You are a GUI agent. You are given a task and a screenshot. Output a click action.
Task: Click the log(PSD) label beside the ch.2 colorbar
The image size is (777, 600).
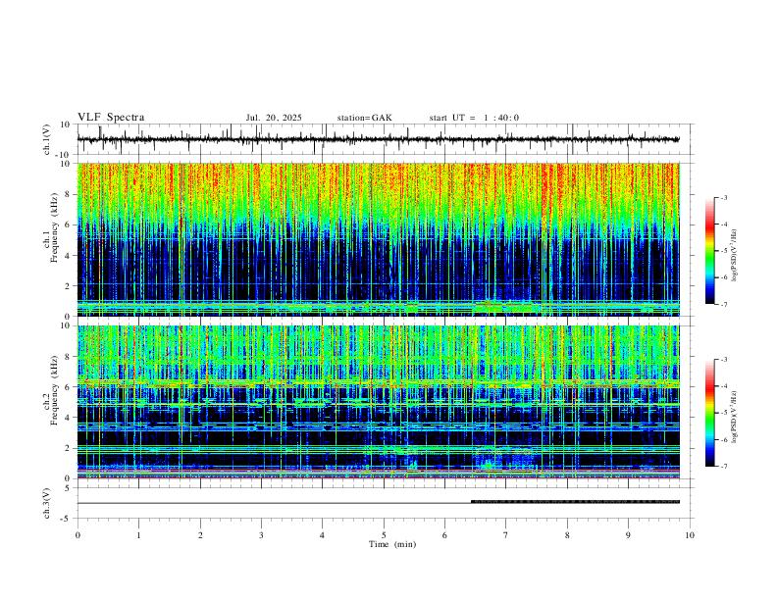click(734, 417)
